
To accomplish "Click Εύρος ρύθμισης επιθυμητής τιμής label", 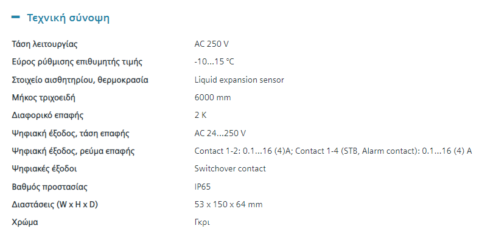I will (77, 61).
